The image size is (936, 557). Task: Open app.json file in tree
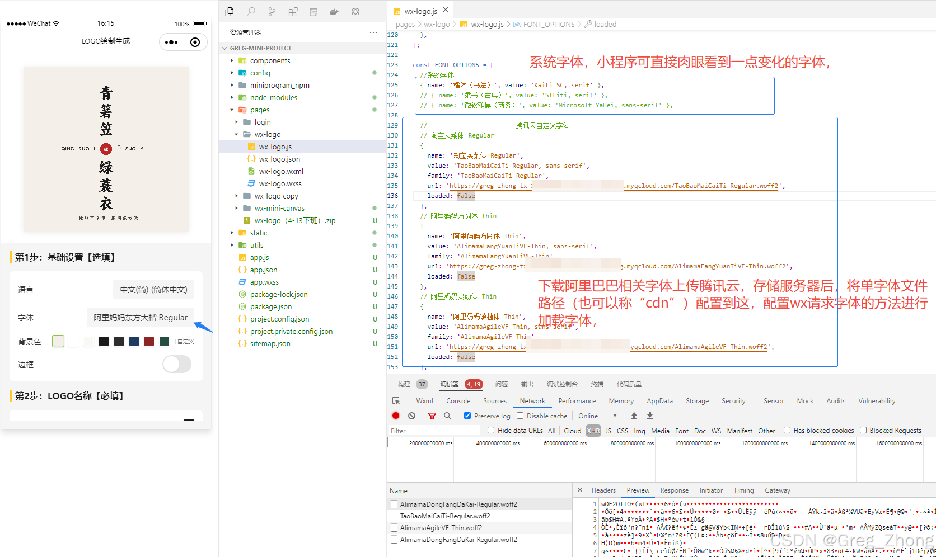(263, 270)
